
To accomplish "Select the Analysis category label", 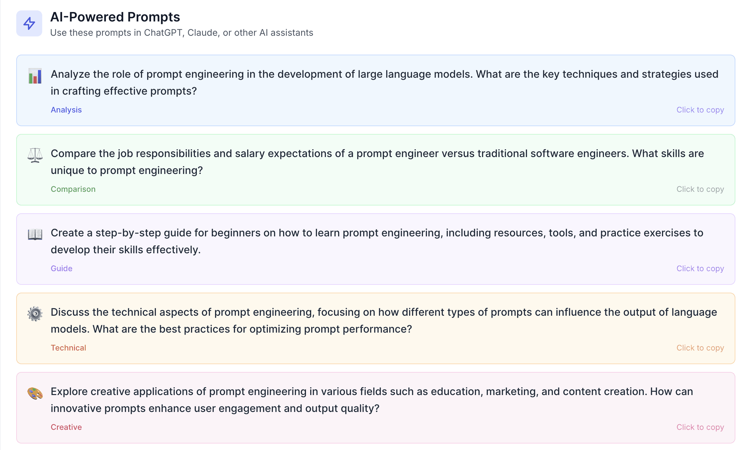I will click(66, 110).
